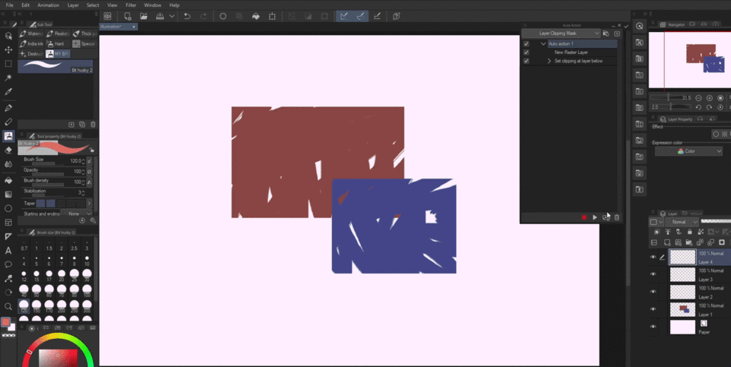Switch to the Illustration canvas tab
The width and height of the screenshot is (731, 367).
[119, 27]
